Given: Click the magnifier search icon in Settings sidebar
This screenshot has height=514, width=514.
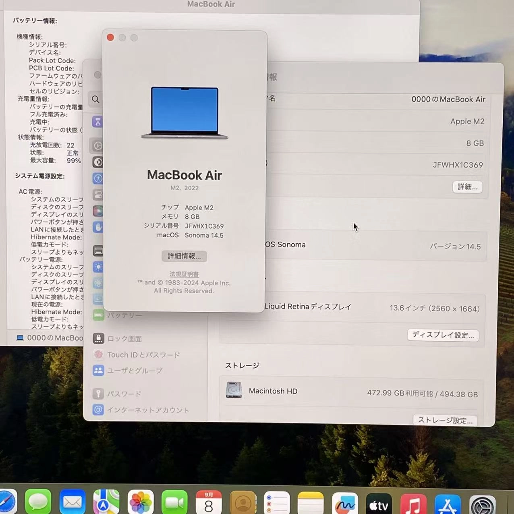Looking at the screenshot, I should point(95,99).
